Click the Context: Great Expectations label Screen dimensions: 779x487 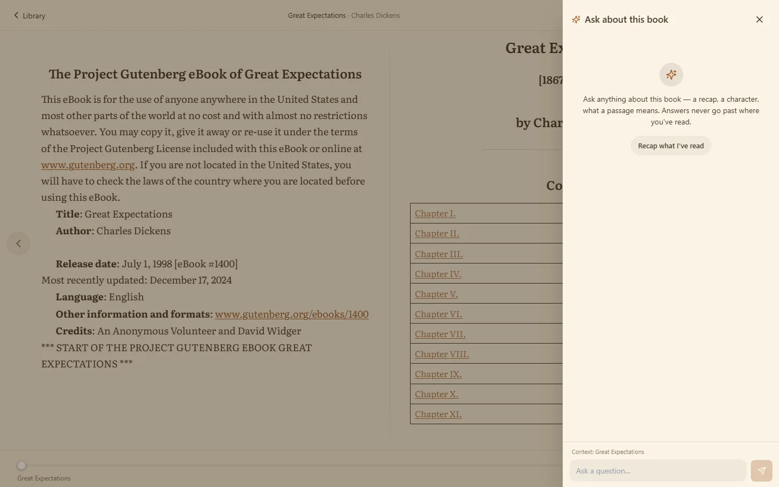point(608,452)
